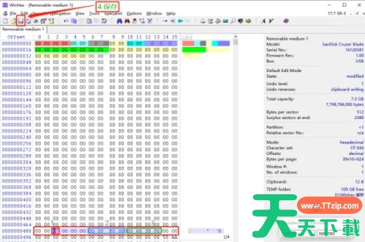The image size is (365, 242).
Task: Click the black monitor toolbar icon
Action: click(241, 21)
